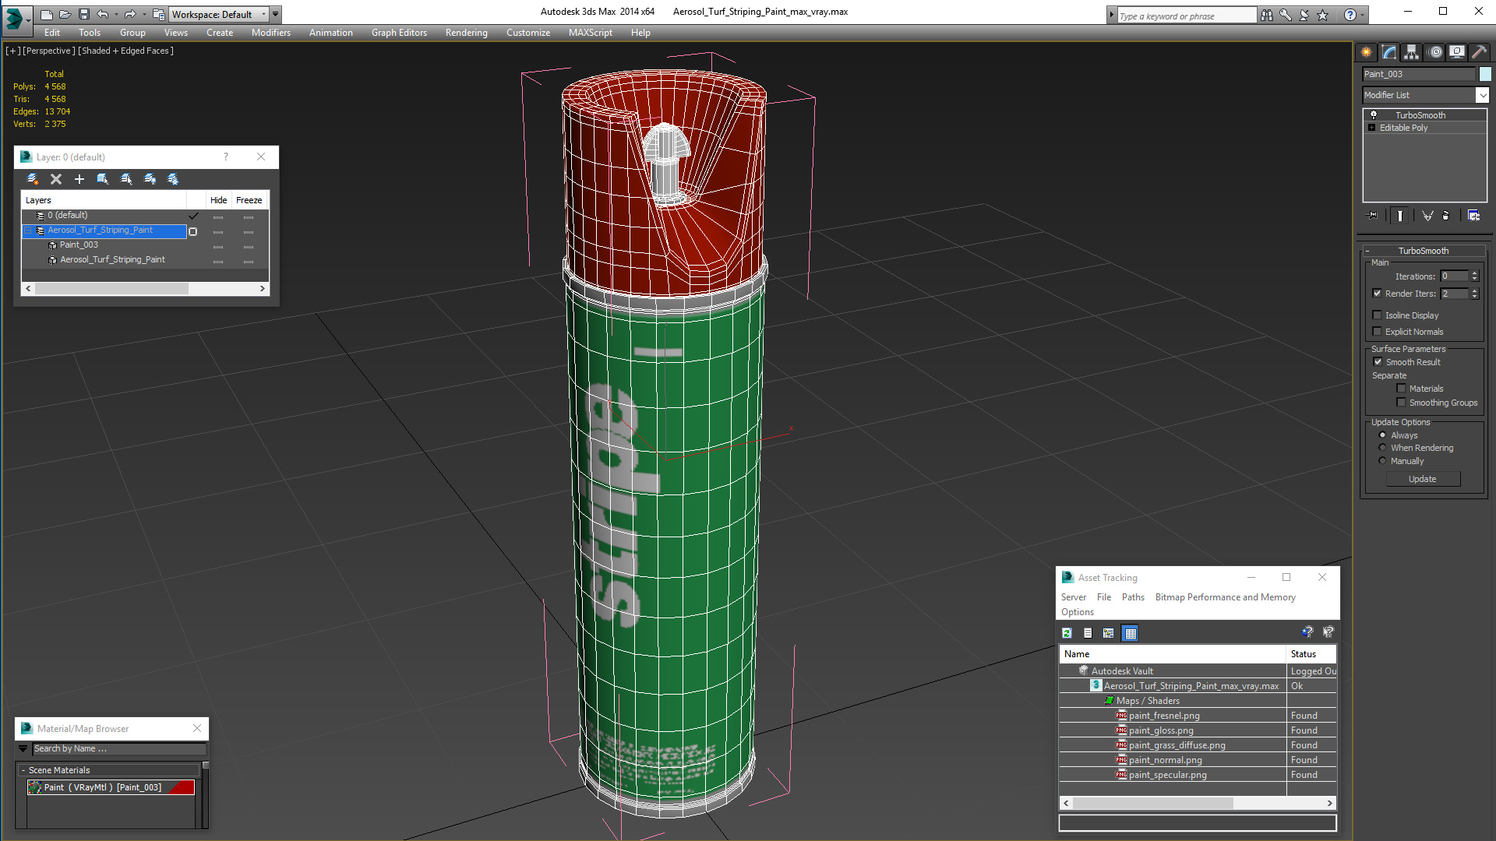Click the Update button in TurboSmooth
The height and width of the screenshot is (841, 1496).
(1423, 479)
